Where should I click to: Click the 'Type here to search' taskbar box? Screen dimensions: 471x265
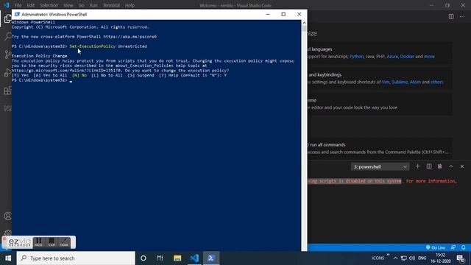click(76, 258)
